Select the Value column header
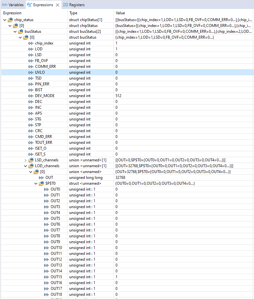The height and width of the screenshot is (299, 254). 120,13
